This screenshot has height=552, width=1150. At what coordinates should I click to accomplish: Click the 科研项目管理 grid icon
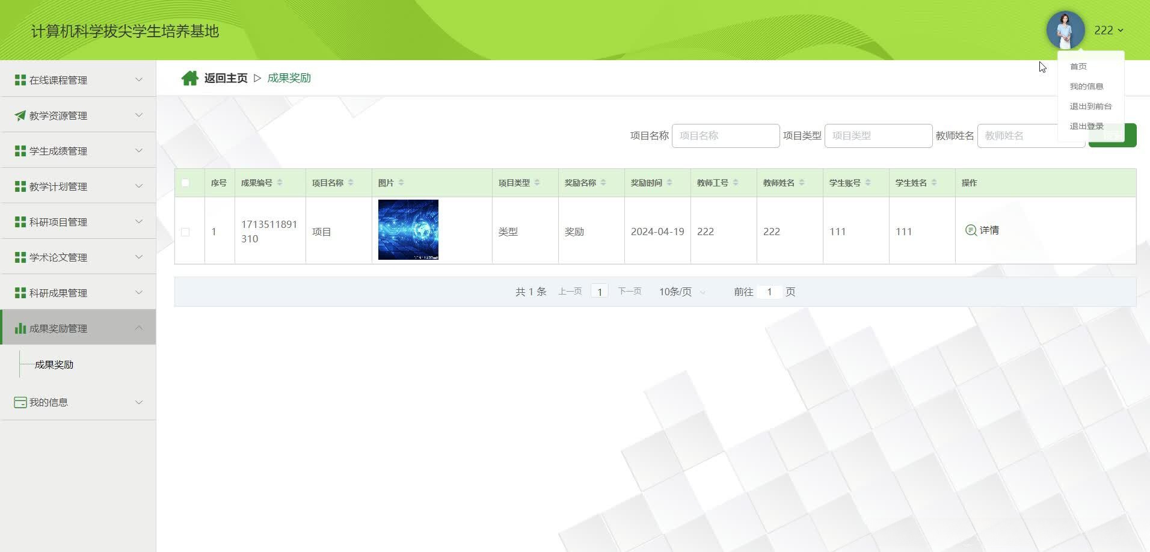[20, 222]
